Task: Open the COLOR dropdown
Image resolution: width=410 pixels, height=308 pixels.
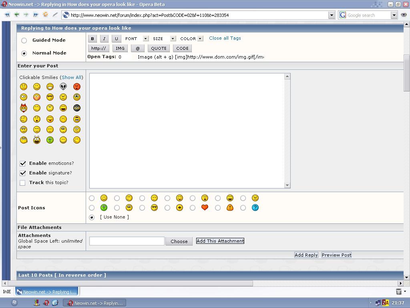Action: (x=200, y=39)
